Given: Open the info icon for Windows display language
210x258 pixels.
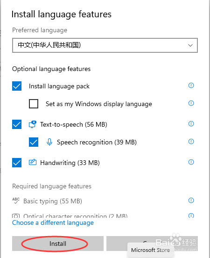Looking at the screenshot, I should point(191,103).
